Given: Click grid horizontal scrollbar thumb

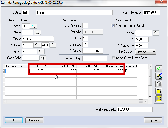Looking at the screenshot, I should point(141,101).
